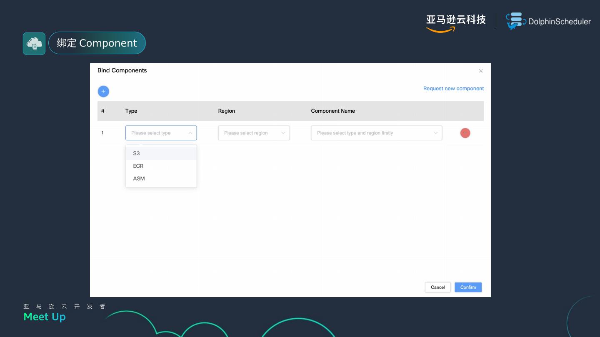Open the 'Please select type' dropdown

point(156,133)
